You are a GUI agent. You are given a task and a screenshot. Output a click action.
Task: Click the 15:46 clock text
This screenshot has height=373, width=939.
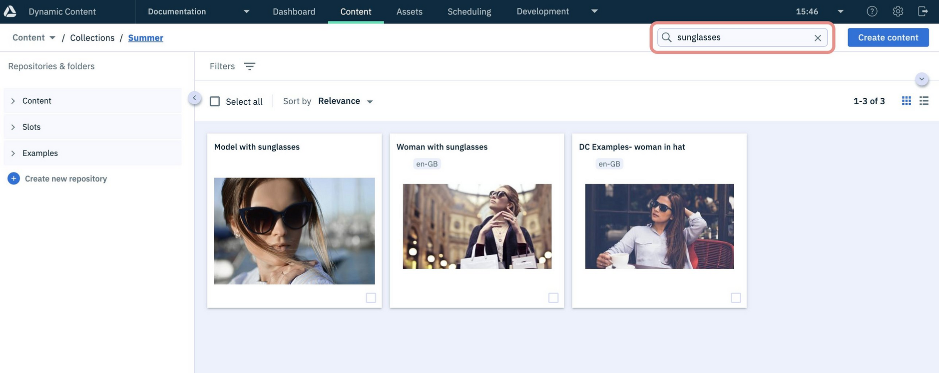tap(807, 11)
